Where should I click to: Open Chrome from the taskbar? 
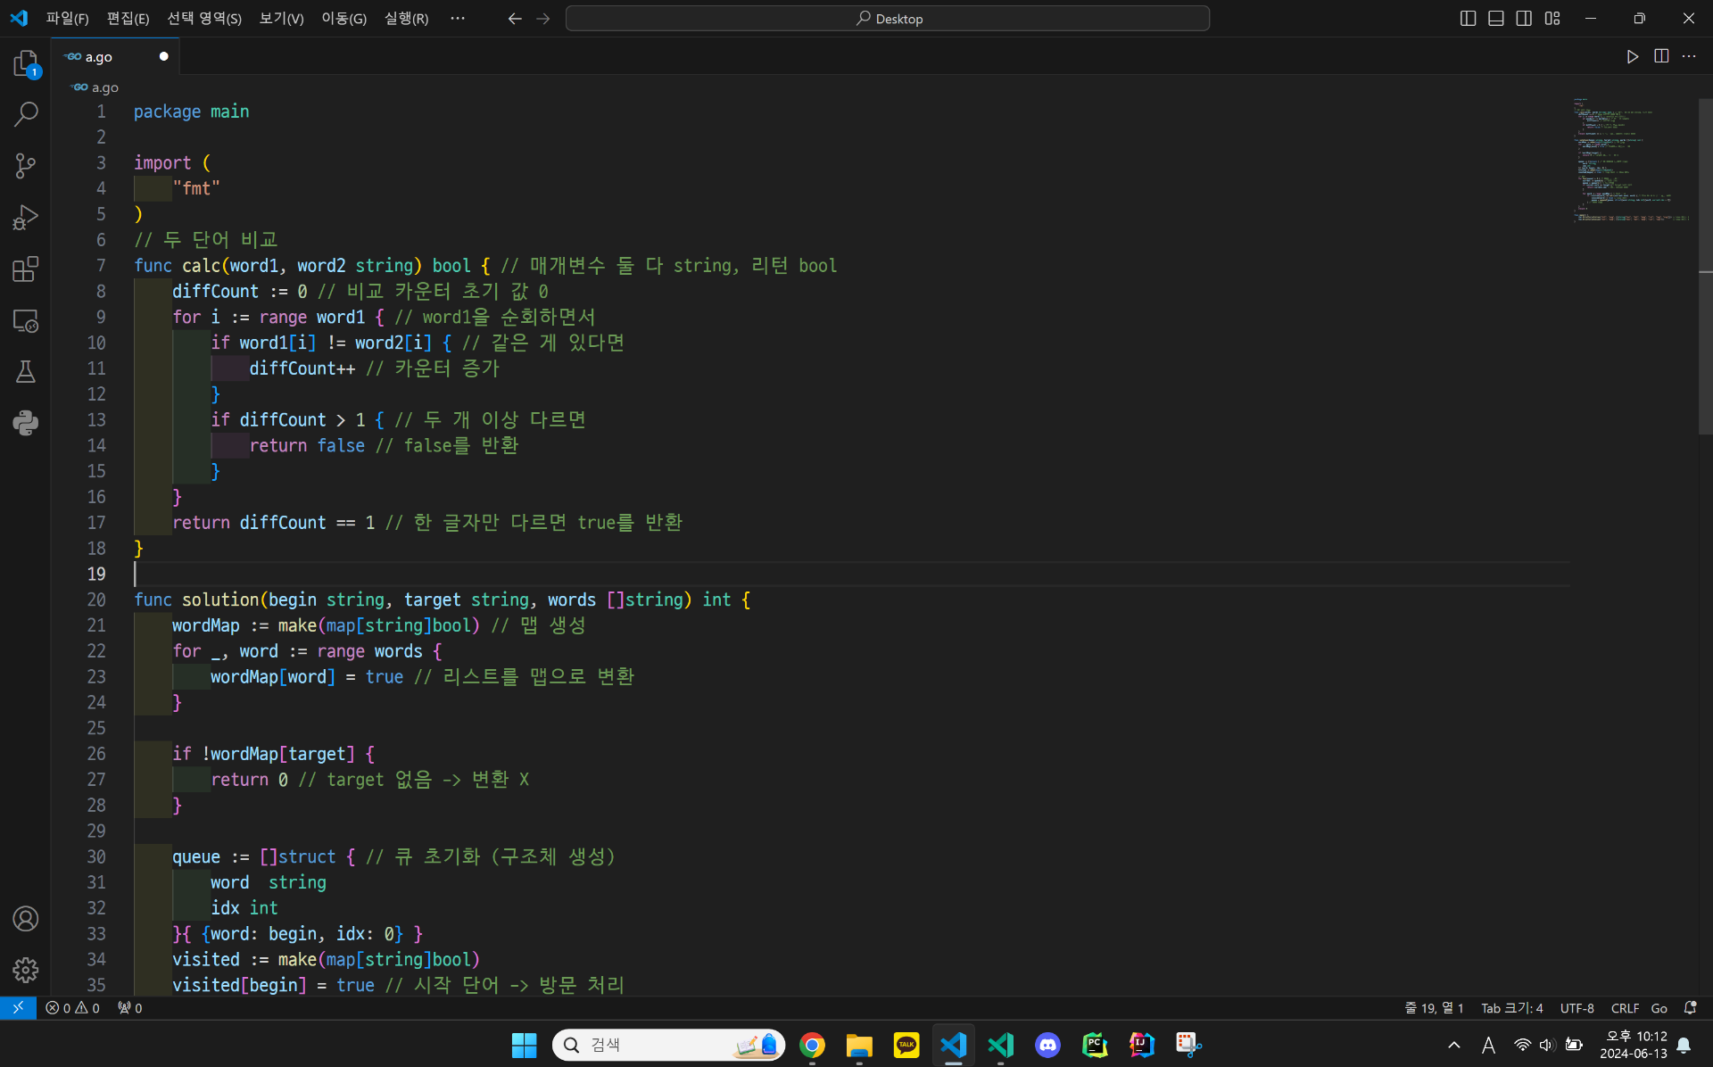click(x=812, y=1045)
